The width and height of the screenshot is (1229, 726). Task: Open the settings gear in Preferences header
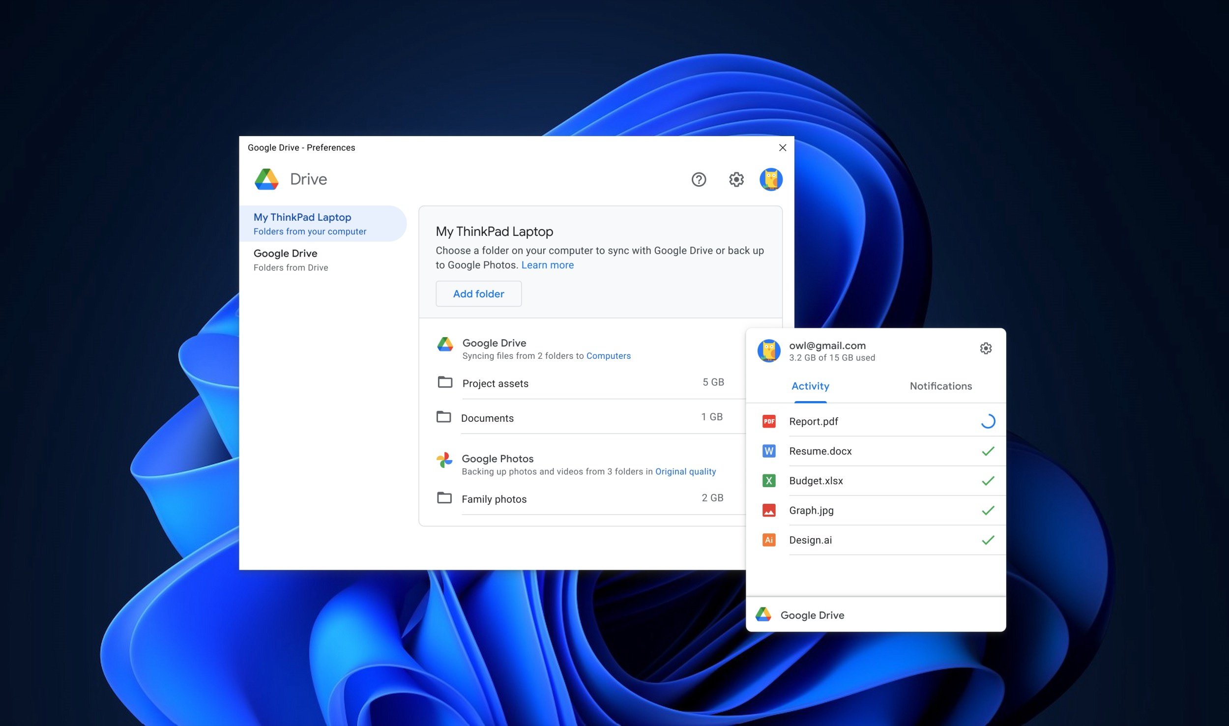coord(735,180)
